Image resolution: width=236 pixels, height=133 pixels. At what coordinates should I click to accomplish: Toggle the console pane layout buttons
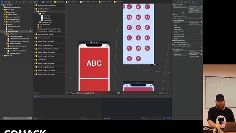point(169,118)
